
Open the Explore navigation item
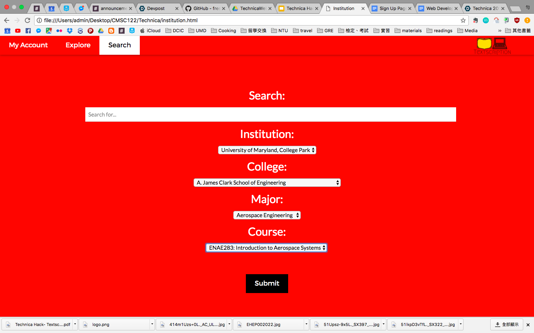78,45
